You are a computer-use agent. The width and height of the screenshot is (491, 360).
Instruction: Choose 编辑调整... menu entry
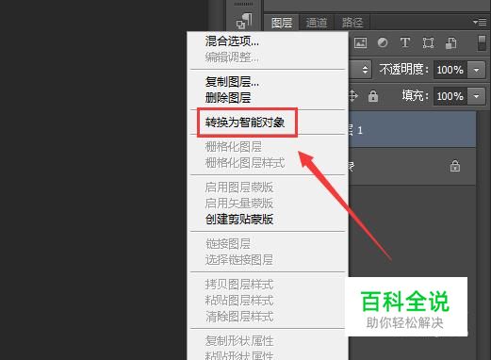coord(232,57)
